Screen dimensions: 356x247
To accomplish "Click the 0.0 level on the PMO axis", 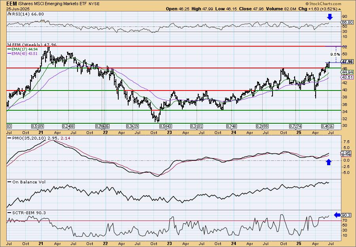I will coord(346,160).
